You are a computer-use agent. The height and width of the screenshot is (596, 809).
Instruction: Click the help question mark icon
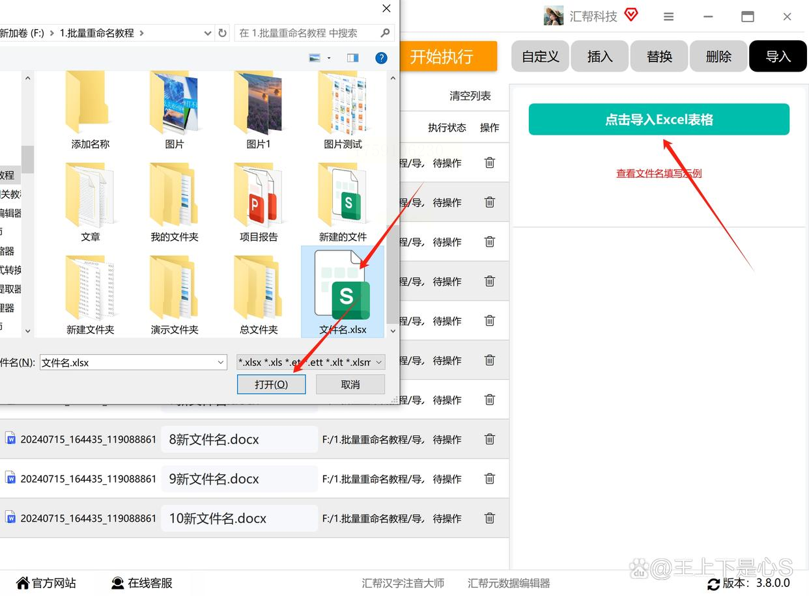click(382, 58)
